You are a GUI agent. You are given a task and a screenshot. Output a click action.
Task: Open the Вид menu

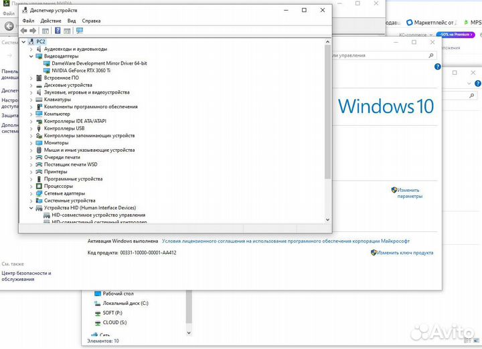coord(71,21)
